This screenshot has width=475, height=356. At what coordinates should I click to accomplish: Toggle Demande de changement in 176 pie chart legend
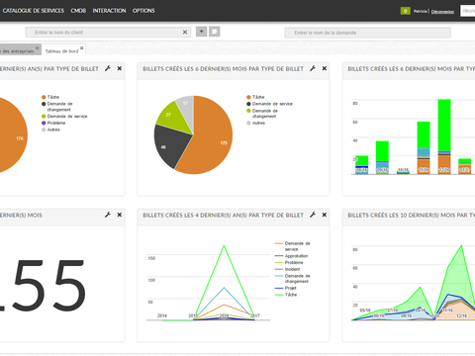(x=57, y=107)
